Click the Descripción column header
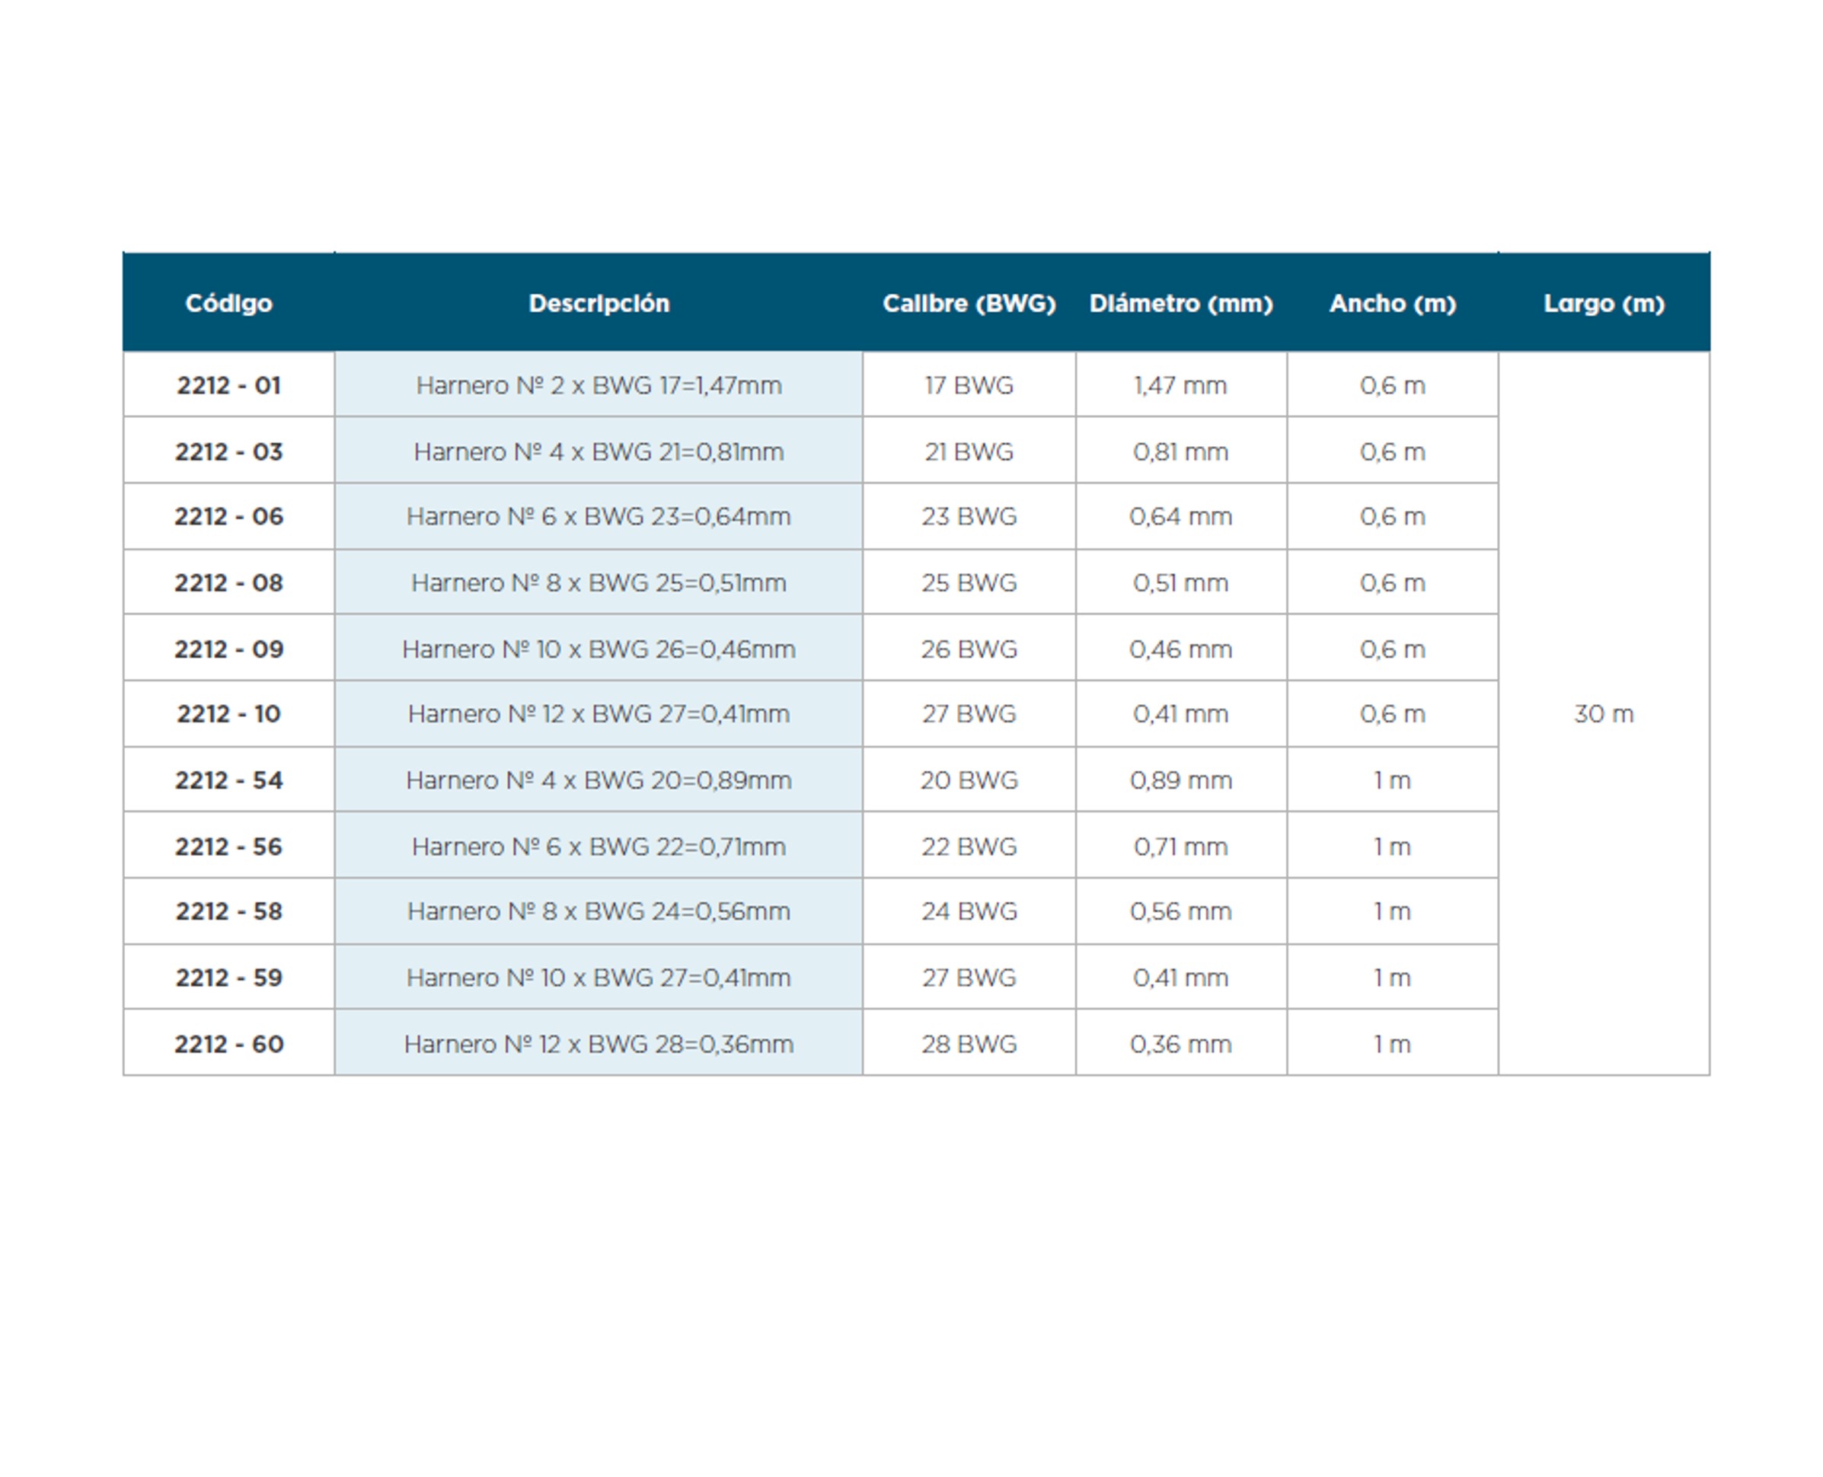The image size is (1823, 1477). (x=599, y=303)
